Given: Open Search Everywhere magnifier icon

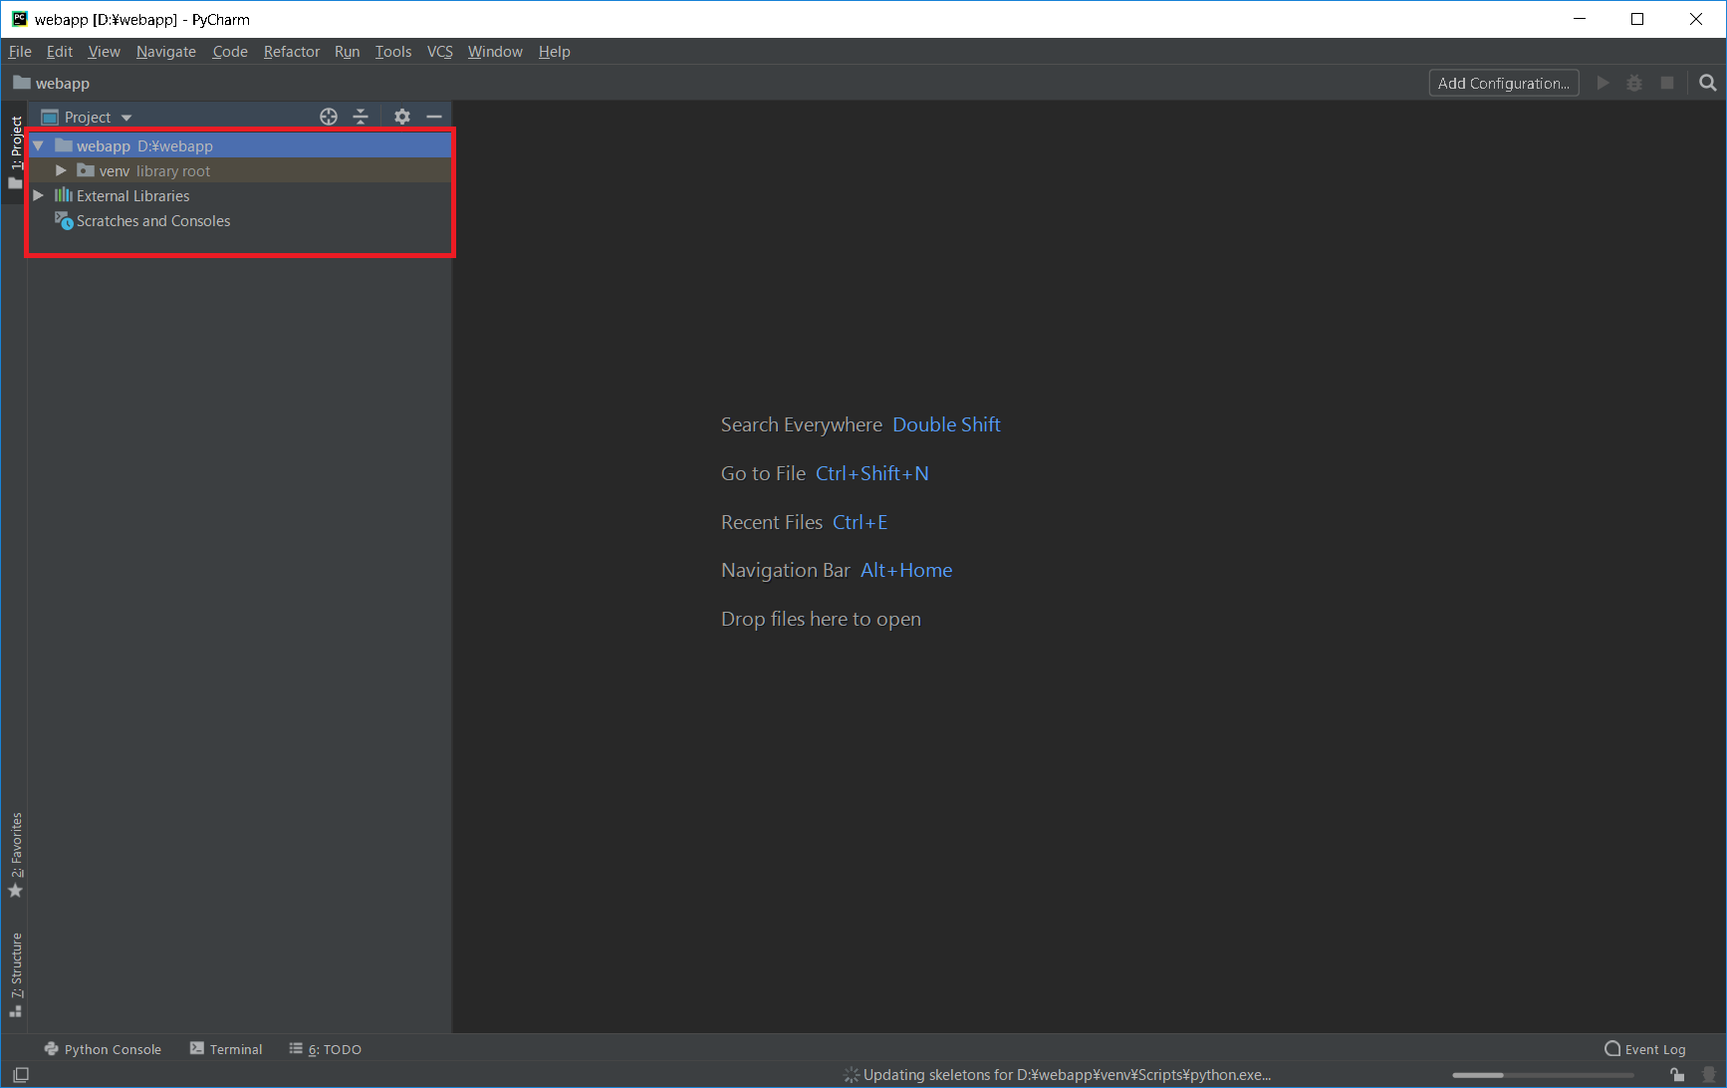Looking at the screenshot, I should [x=1707, y=83].
